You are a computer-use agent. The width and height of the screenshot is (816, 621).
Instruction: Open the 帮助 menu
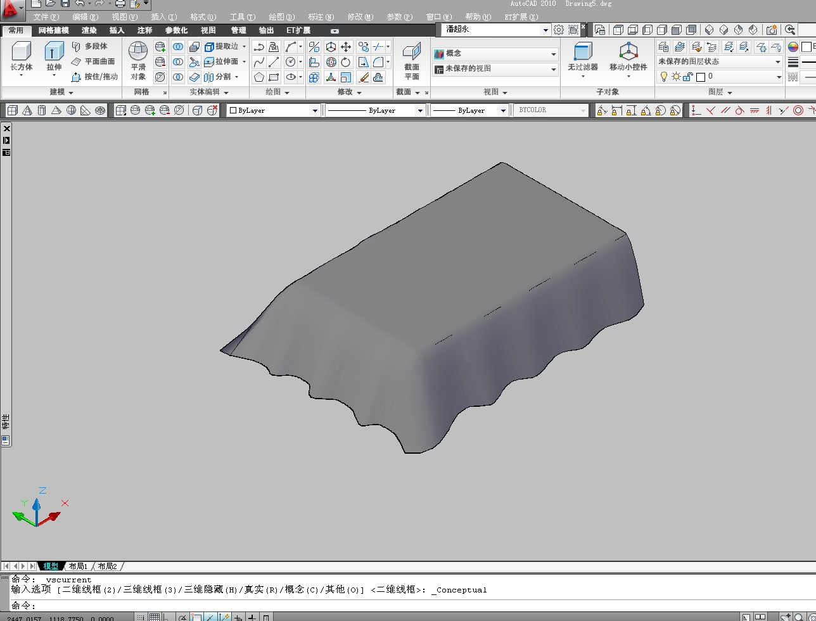tap(478, 17)
